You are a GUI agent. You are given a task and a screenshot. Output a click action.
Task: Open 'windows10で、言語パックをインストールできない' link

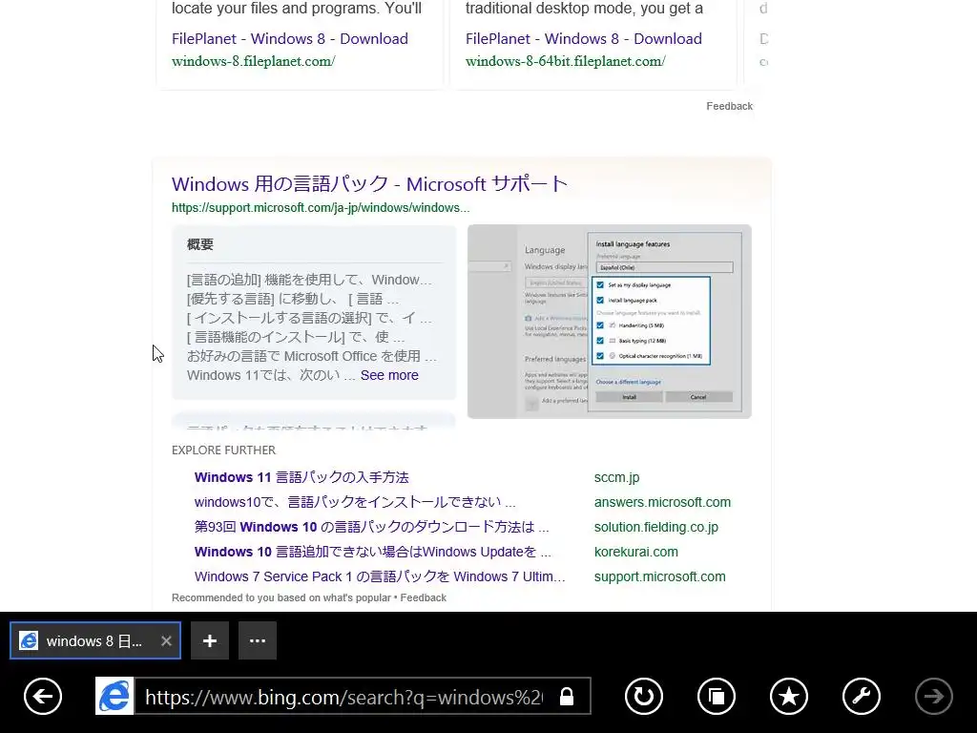coord(355,502)
